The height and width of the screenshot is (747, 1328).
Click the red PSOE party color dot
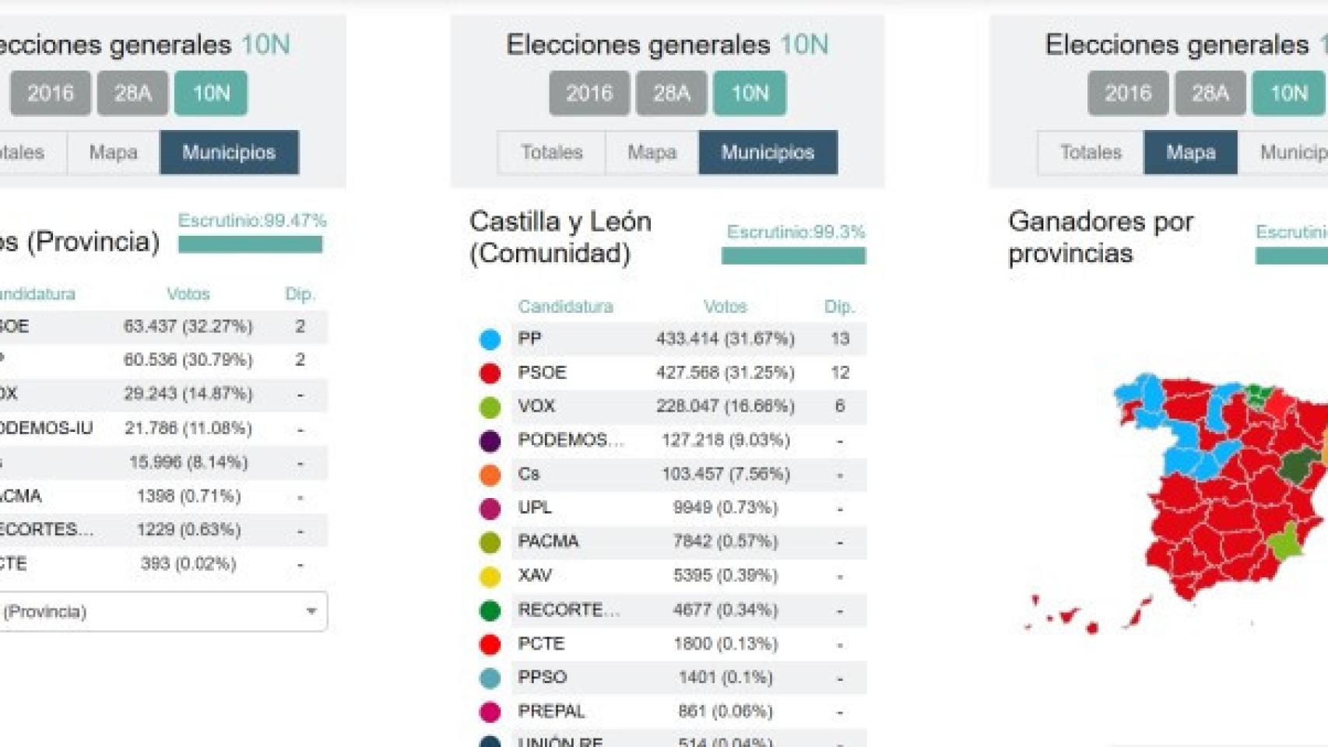[x=490, y=373]
